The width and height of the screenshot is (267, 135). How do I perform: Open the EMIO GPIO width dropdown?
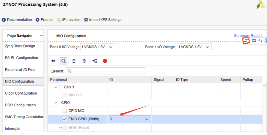pos(129,119)
